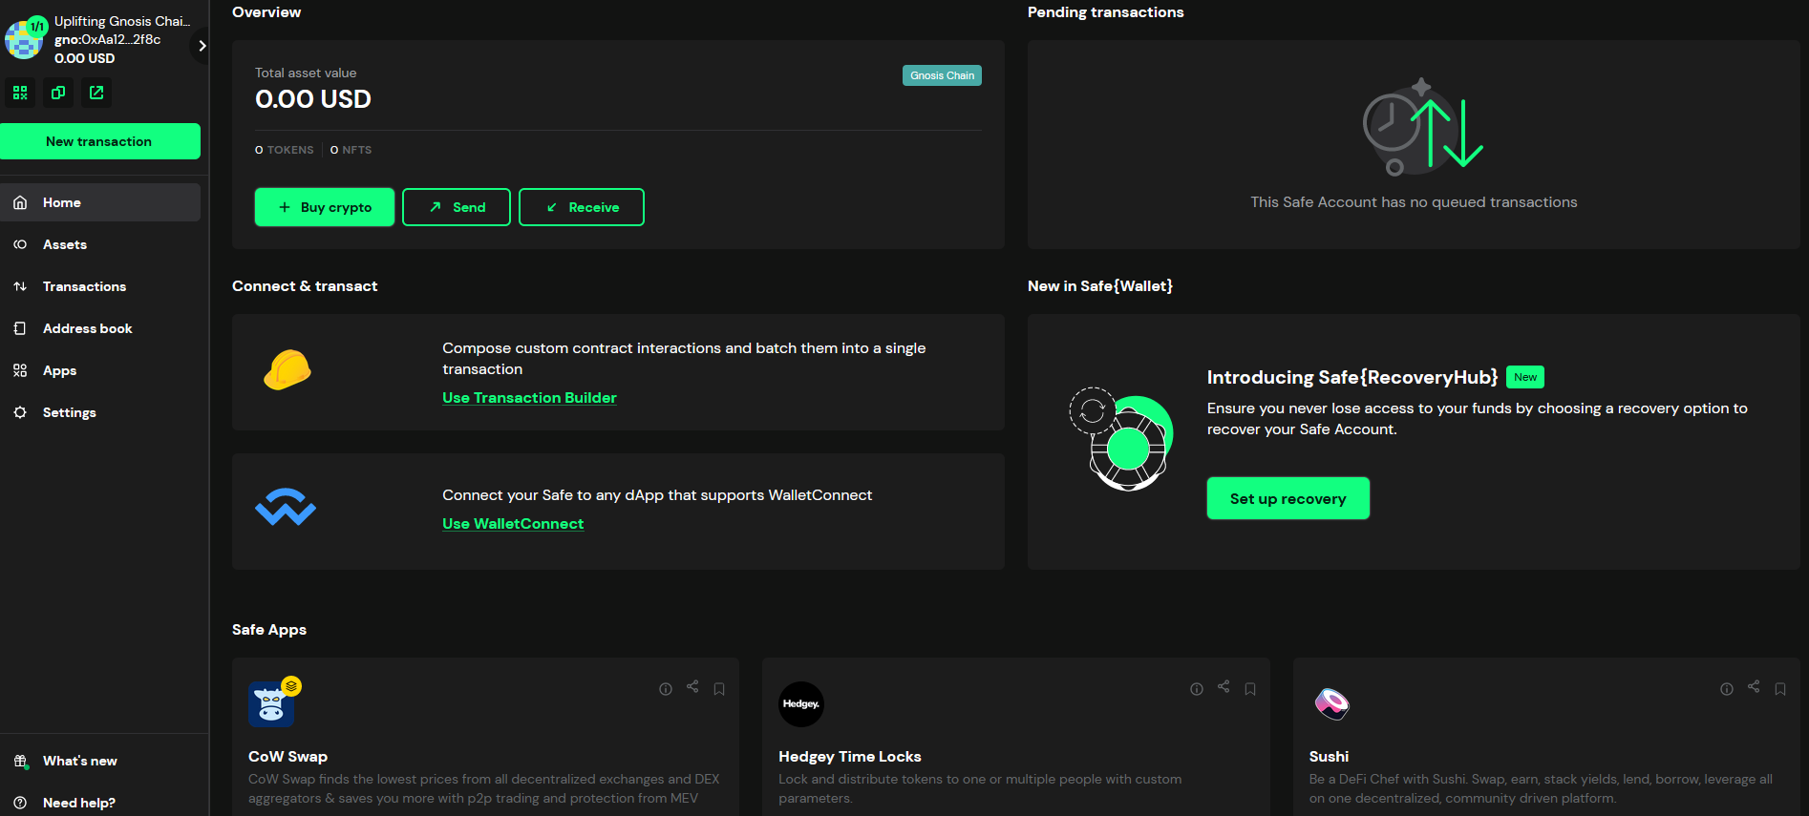The width and height of the screenshot is (1809, 816).
Task: Click the 0 NFTS count
Action: click(351, 150)
